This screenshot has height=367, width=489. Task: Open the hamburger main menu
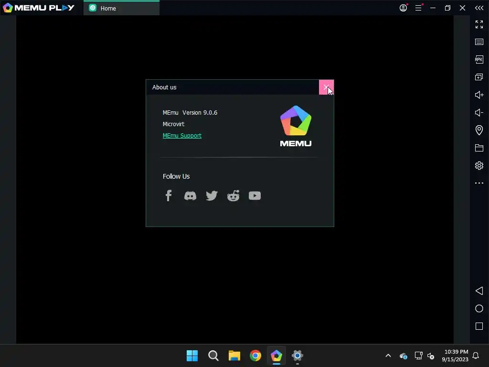click(418, 8)
